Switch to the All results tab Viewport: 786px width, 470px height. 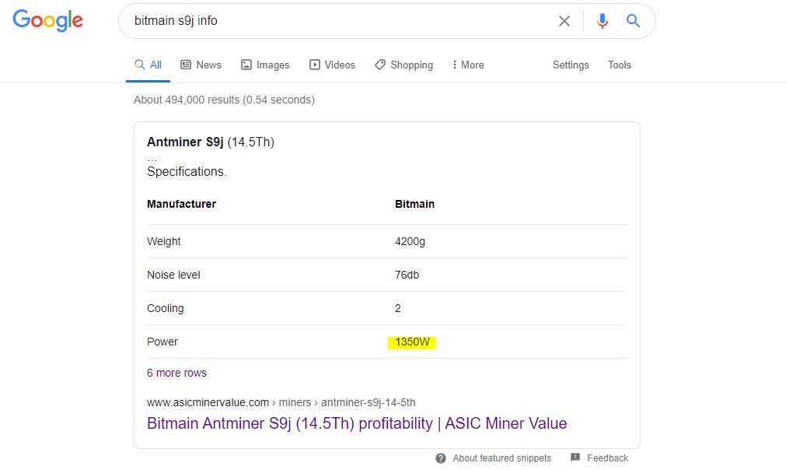click(148, 65)
